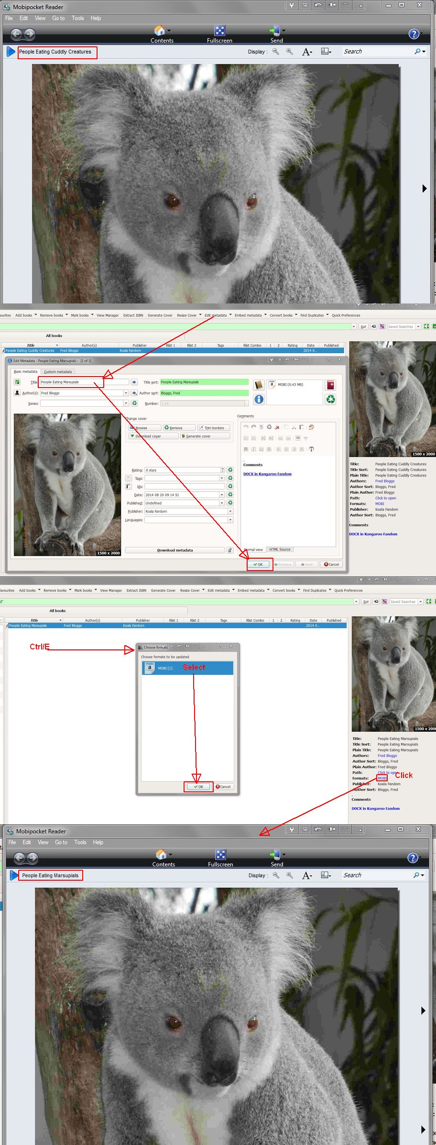Click OK in the Edit Metadata dialog

tap(259, 564)
